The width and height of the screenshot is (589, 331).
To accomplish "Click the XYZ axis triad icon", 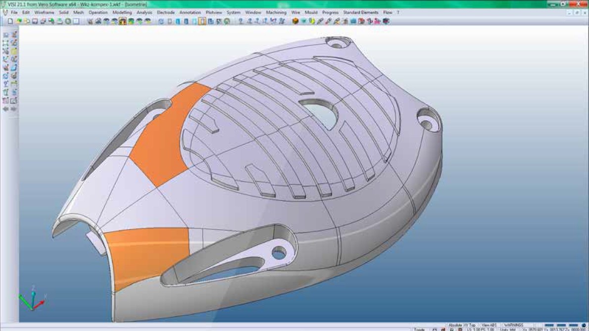I will (32, 299).
